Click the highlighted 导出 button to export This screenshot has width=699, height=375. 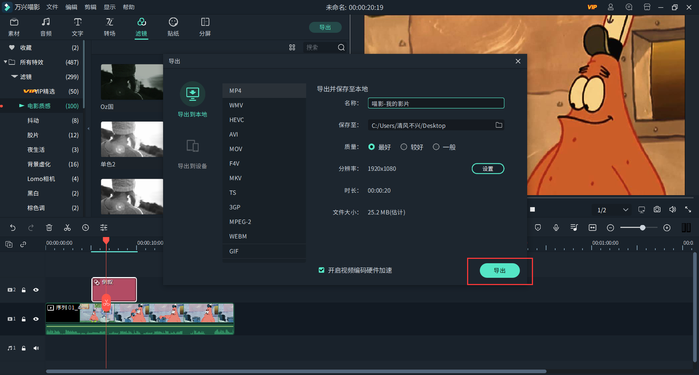499,271
